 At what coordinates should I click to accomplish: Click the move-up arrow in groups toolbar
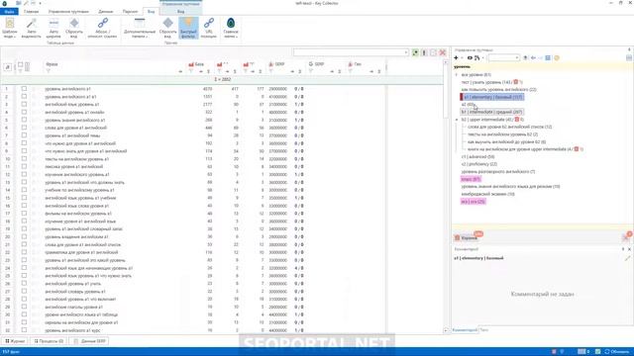[x=525, y=57]
